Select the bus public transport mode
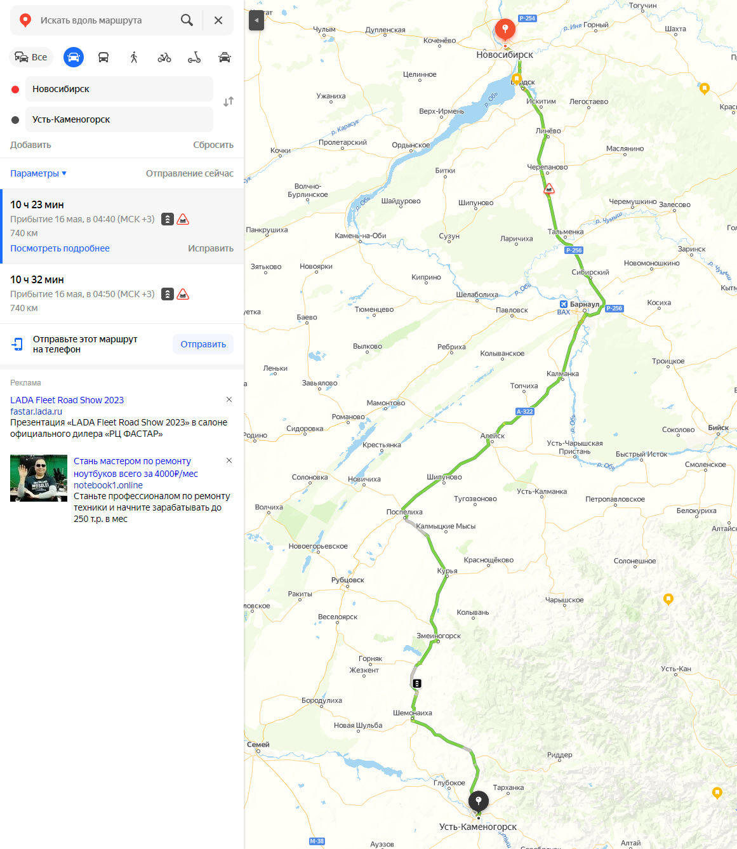Screen dimensions: 737x849 coord(103,57)
